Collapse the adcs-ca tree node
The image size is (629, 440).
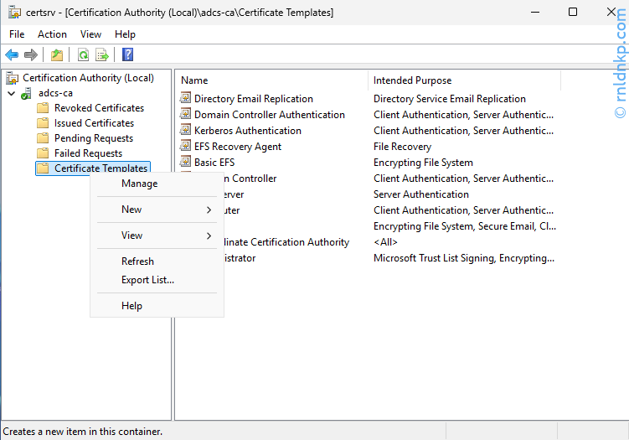11,93
